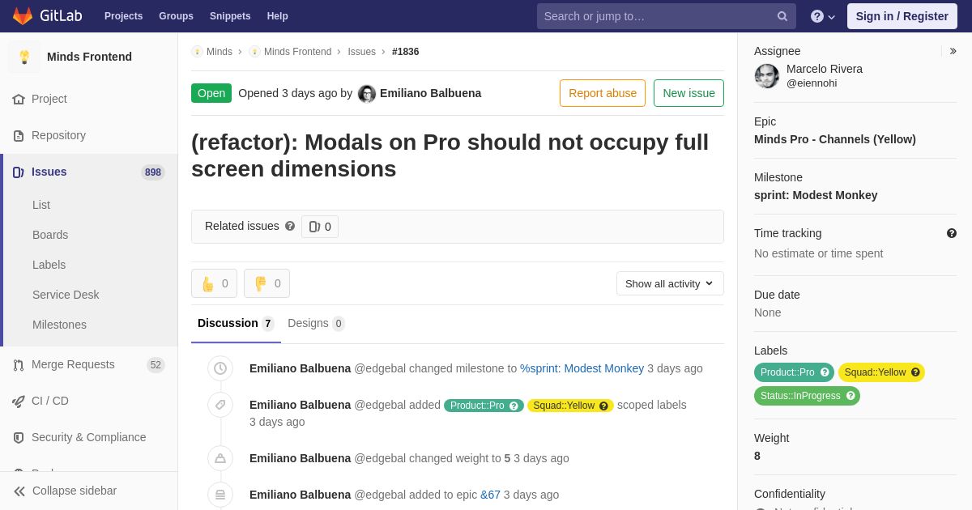972x510 pixels.
Task: Click the weight changed icon in activity
Action: [220, 458]
